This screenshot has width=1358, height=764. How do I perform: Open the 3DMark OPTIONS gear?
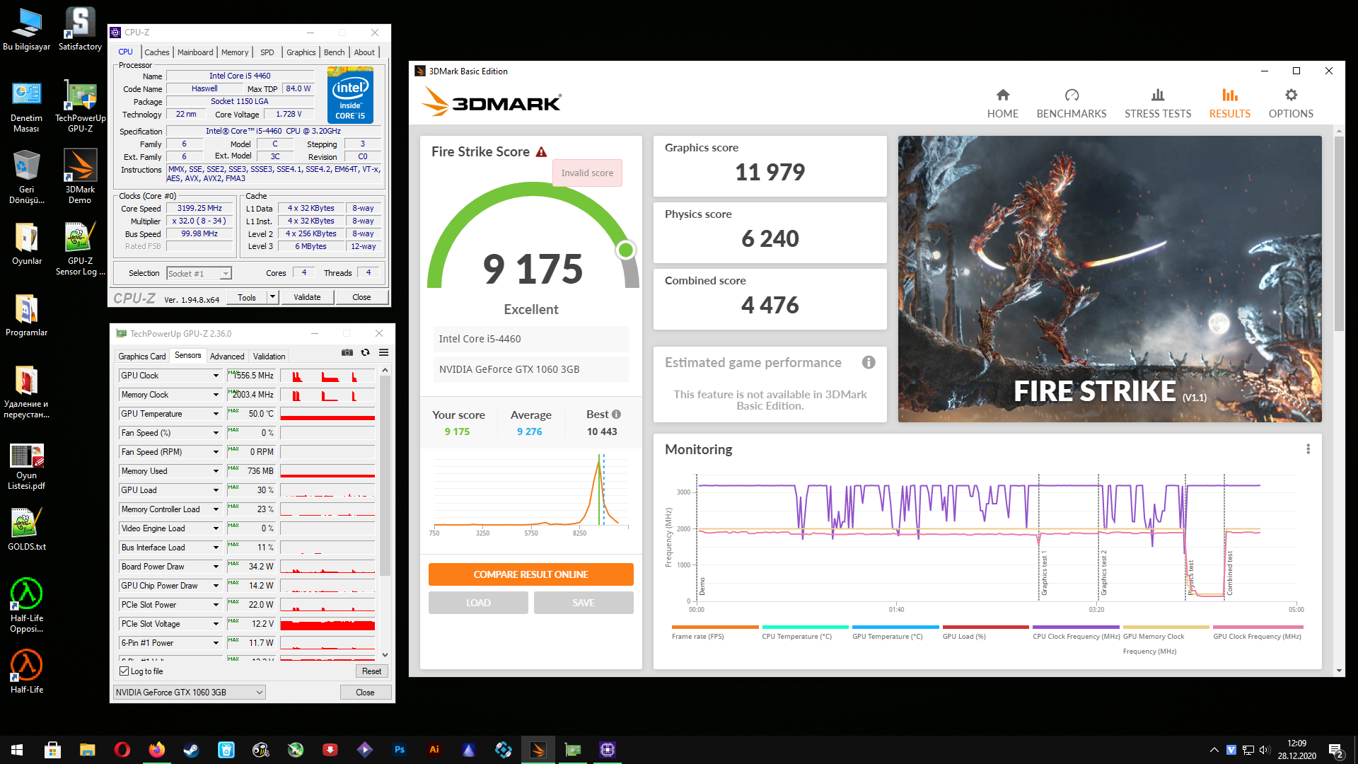[1291, 103]
